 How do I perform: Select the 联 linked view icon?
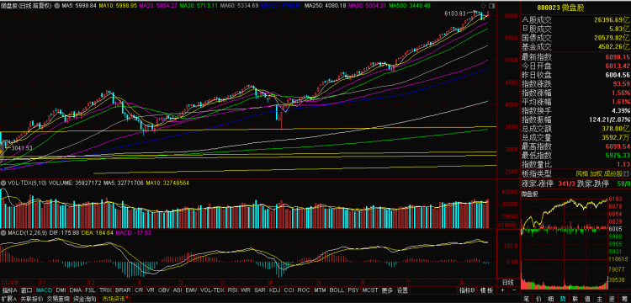click(575, 299)
